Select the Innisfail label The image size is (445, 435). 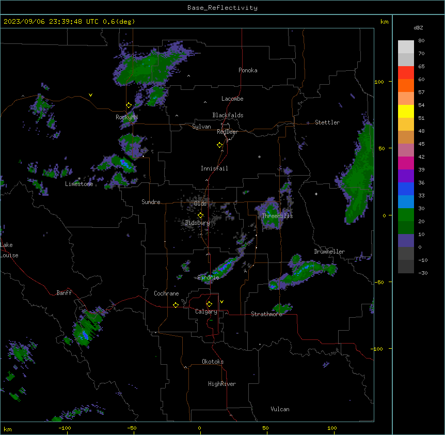tap(214, 168)
